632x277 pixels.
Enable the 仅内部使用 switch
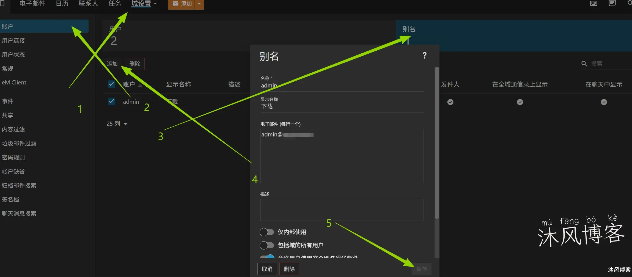[266, 232]
